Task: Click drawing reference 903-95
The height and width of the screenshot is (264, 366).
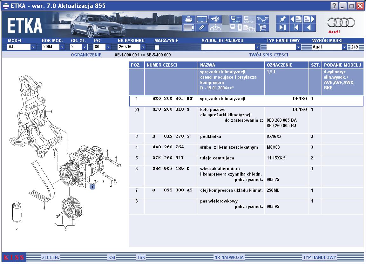Action: click(273, 207)
